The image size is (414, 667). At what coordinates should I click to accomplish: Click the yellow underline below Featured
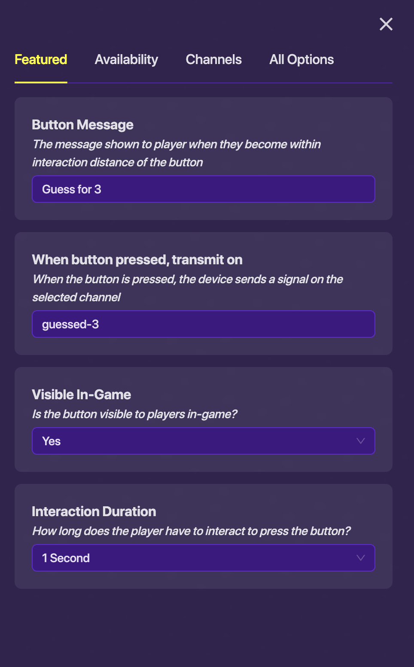[x=41, y=82]
